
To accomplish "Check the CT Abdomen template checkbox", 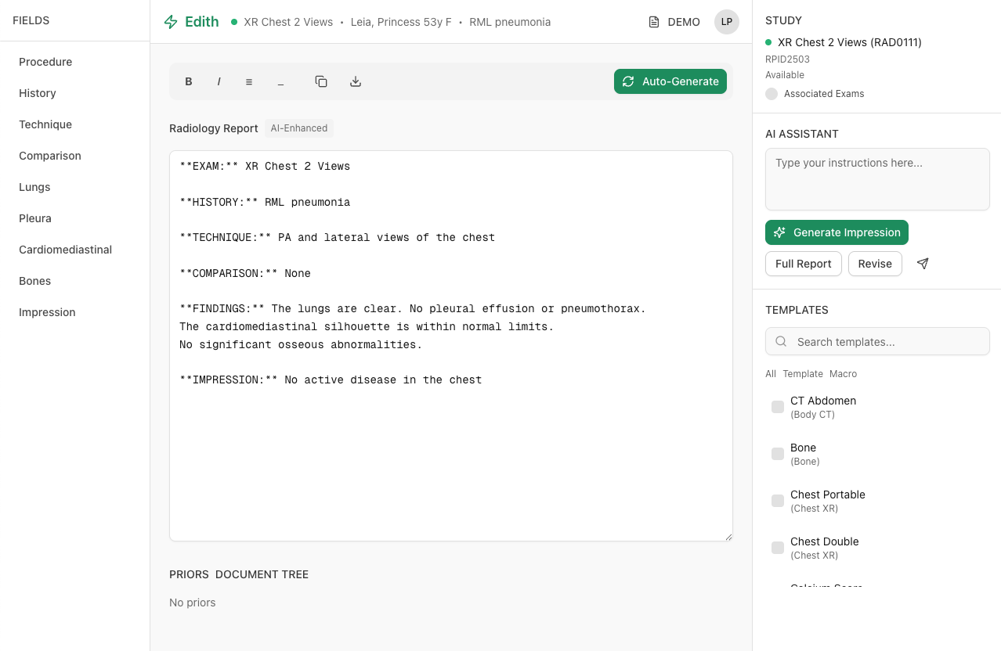I will tap(777, 407).
